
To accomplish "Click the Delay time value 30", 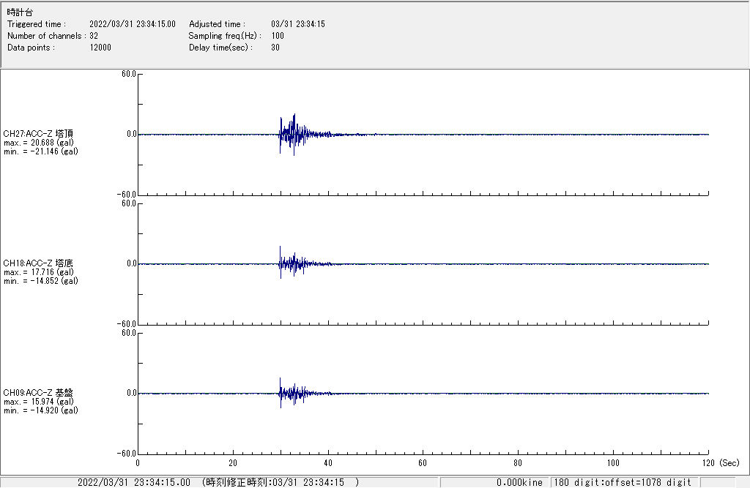I will click(x=275, y=48).
